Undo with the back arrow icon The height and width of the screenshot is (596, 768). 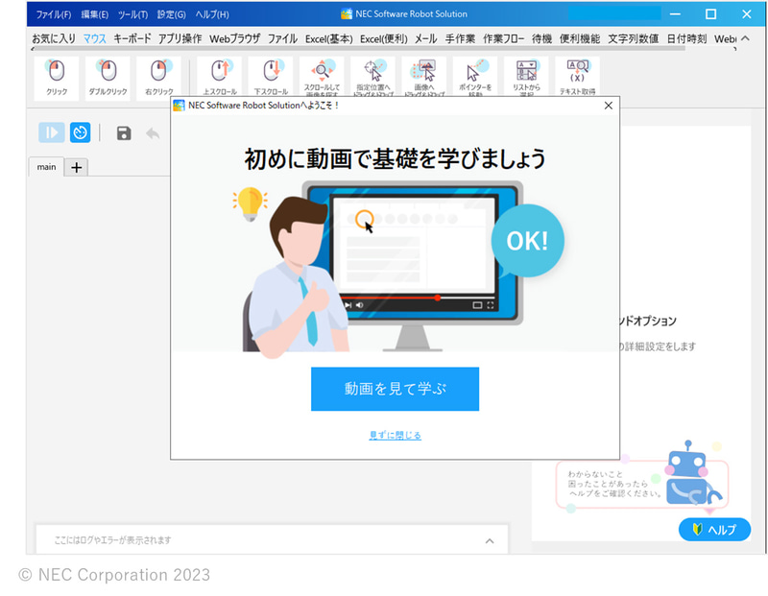[153, 133]
